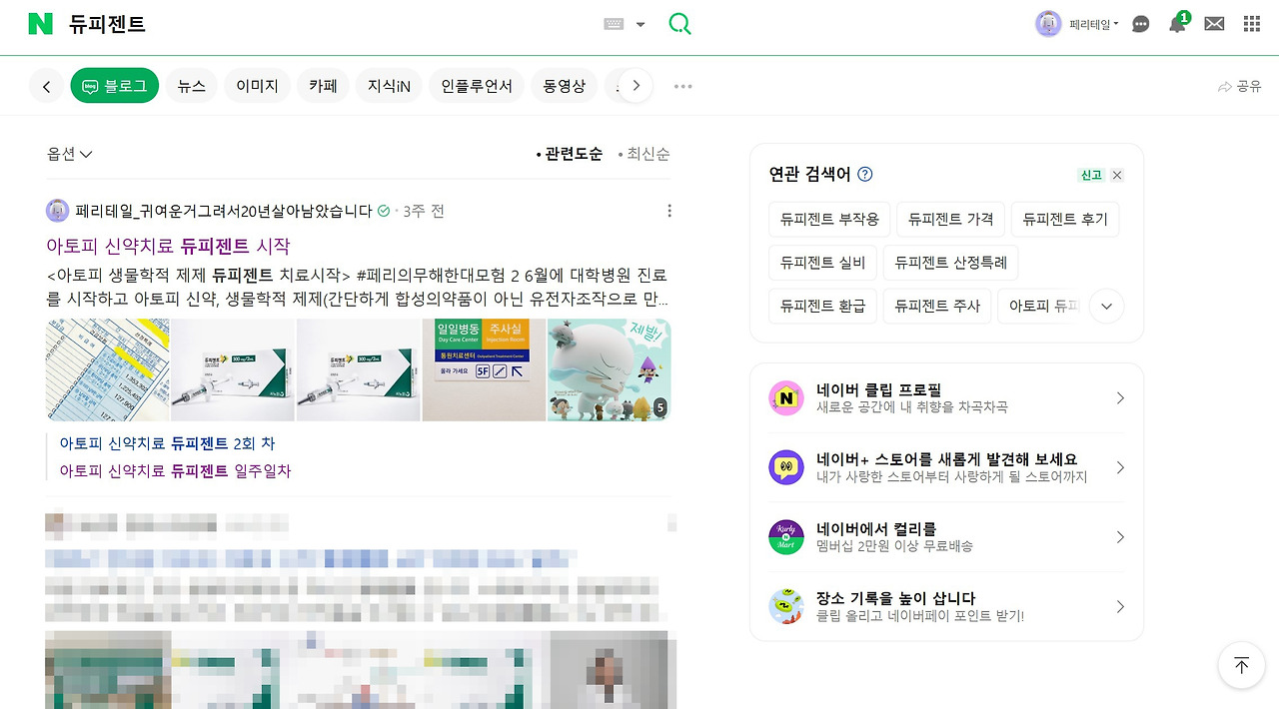The image size is (1279, 709).
Task: Select 관련도순 sorting
Action: [x=571, y=154]
